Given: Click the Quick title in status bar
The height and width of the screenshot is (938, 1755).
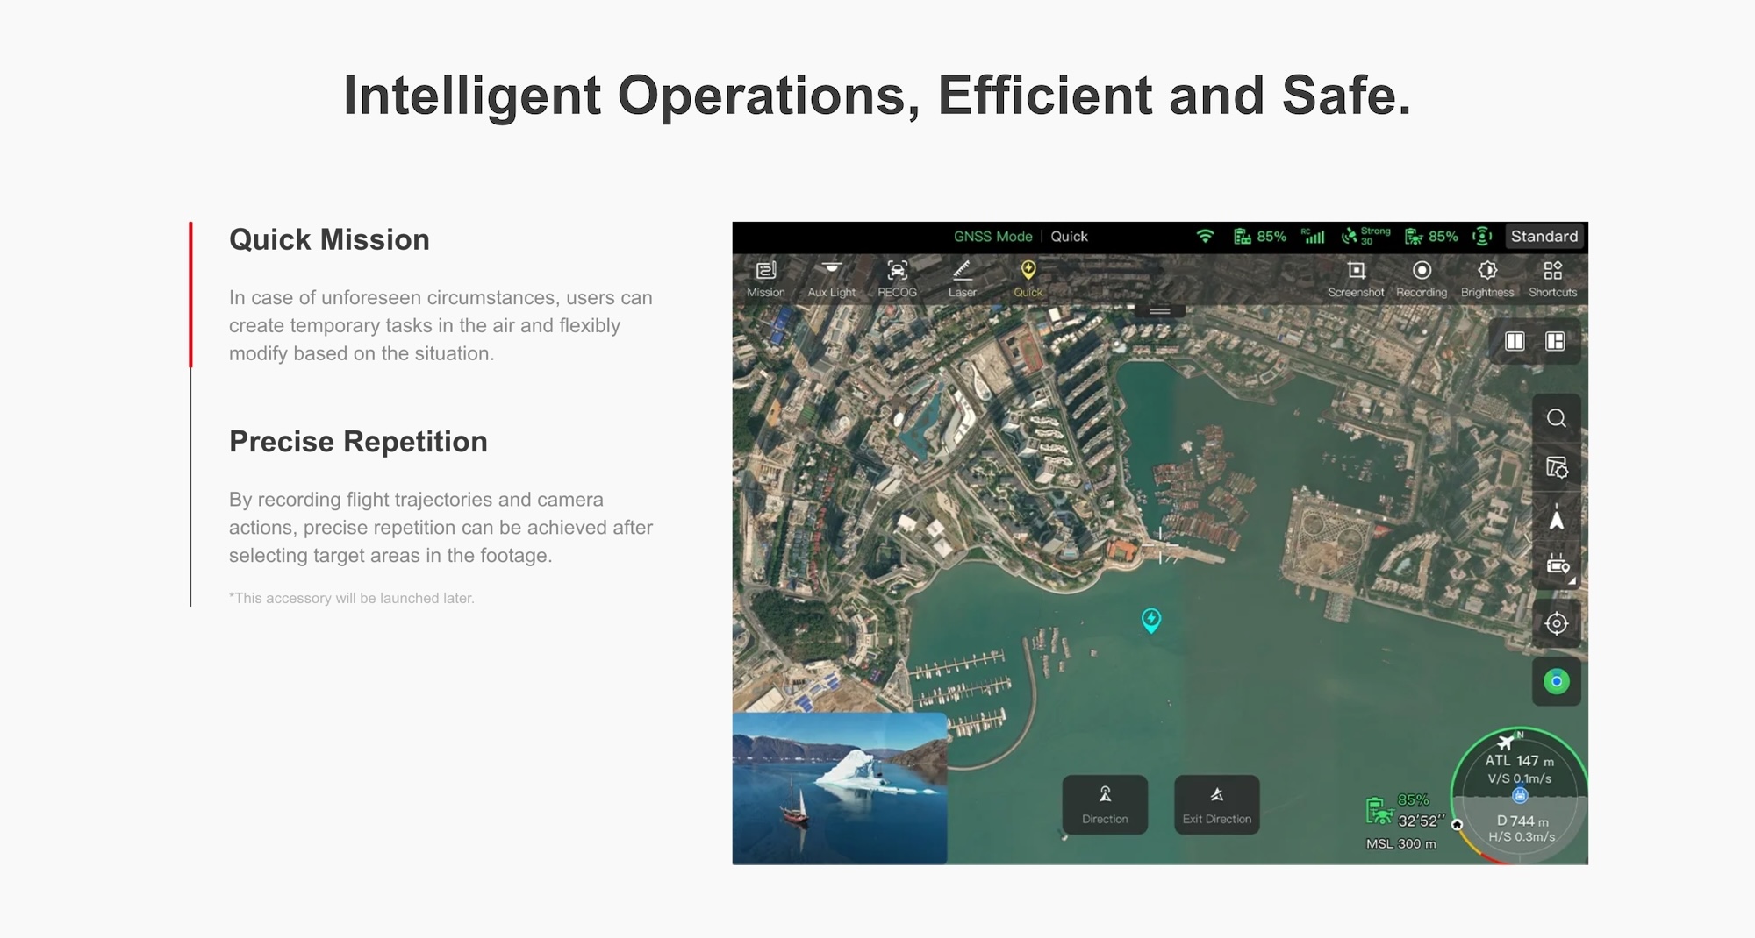Looking at the screenshot, I should (1069, 237).
